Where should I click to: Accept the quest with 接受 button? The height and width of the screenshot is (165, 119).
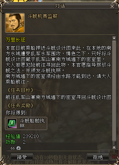click(22, 157)
